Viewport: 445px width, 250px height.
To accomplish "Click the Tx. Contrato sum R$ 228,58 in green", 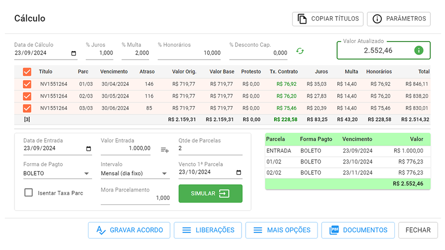I will click(x=285, y=120).
